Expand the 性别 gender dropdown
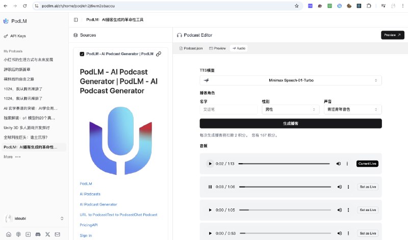This screenshot has width=408, height=240. pos(290,109)
